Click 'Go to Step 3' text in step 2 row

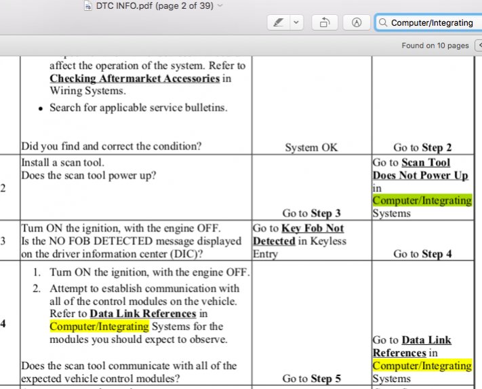[x=311, y=213]
